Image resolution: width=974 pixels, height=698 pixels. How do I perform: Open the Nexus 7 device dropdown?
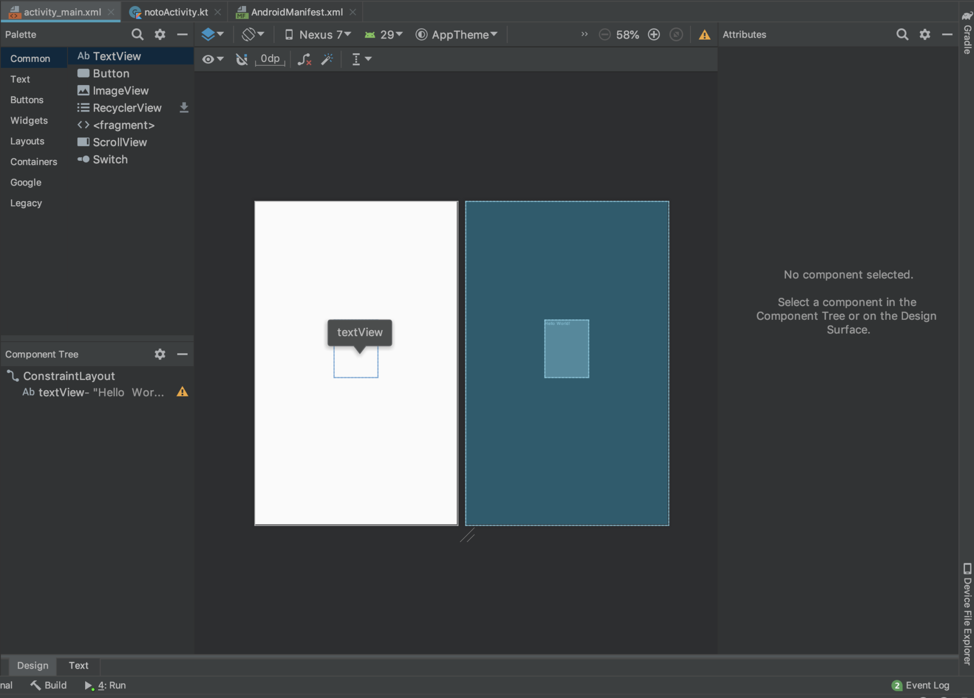317,34
